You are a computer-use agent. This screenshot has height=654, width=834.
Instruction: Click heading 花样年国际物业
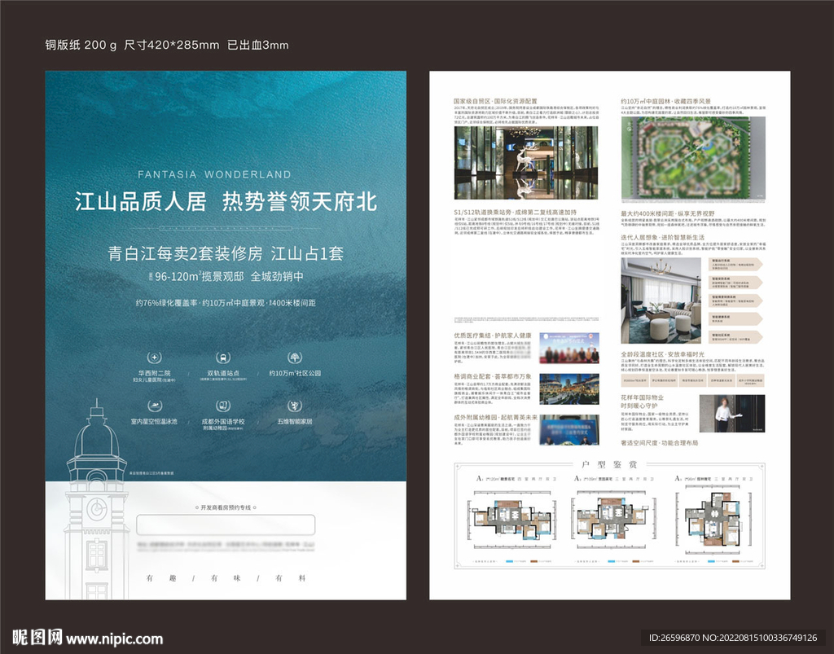(x=642, y=397)
